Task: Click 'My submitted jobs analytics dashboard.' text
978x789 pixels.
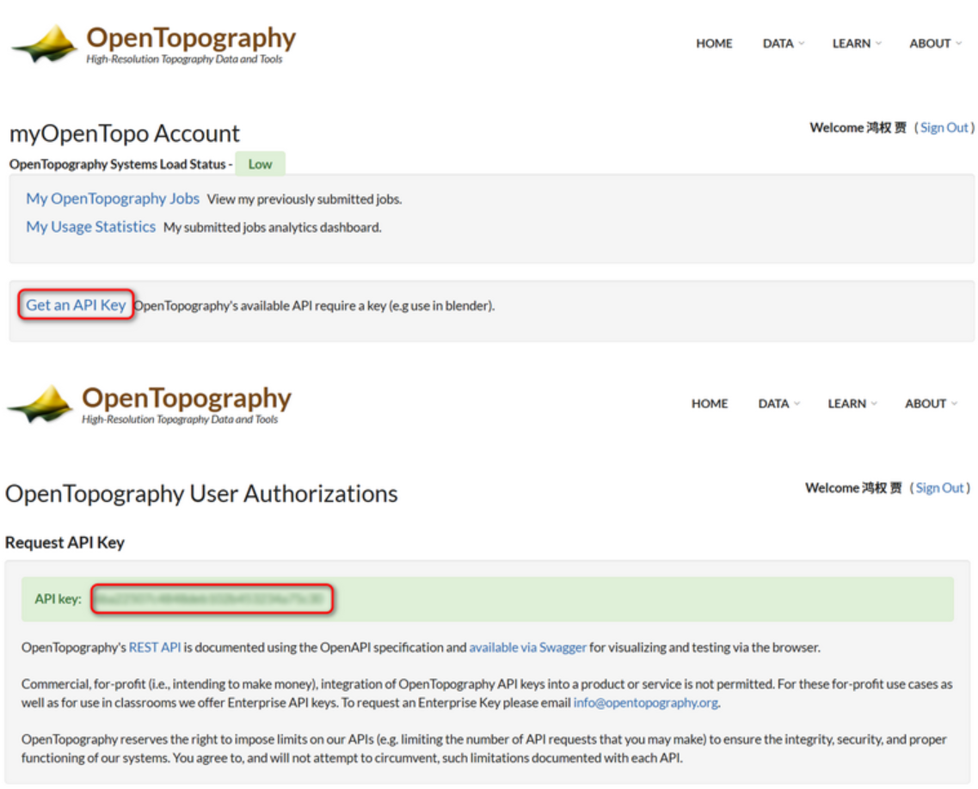Action: tap(273, 228)
